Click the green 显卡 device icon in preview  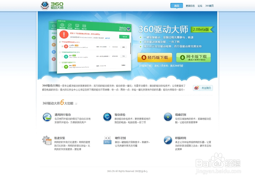(x=66, y=56)
